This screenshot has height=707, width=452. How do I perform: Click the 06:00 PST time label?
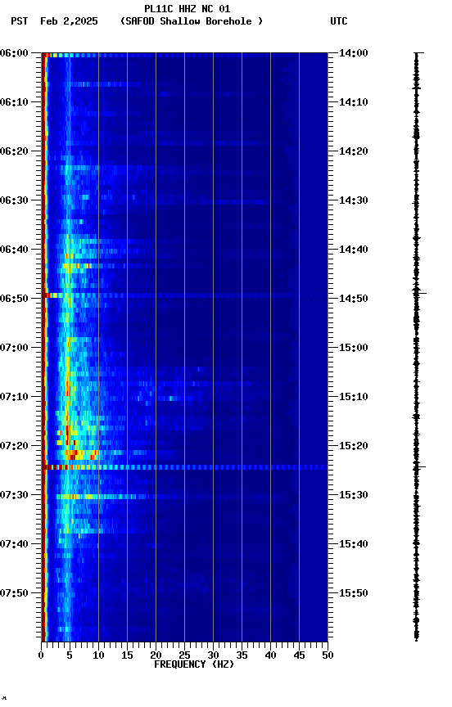coord(14,53)
